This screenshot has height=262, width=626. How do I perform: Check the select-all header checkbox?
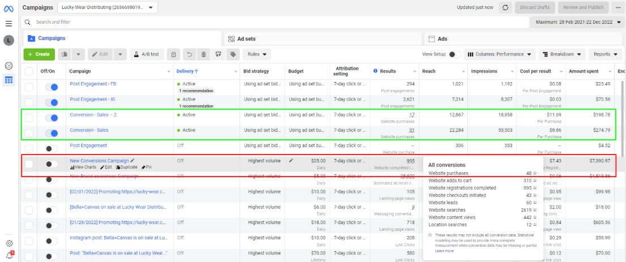coord(29,71)
